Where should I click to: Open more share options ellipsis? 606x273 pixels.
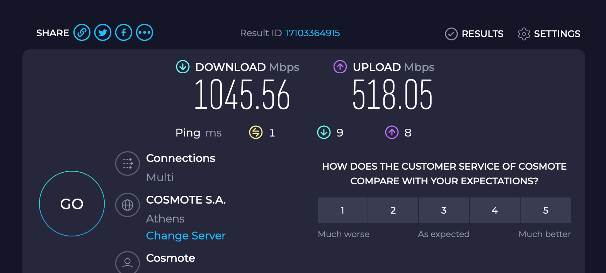[145, 33]
